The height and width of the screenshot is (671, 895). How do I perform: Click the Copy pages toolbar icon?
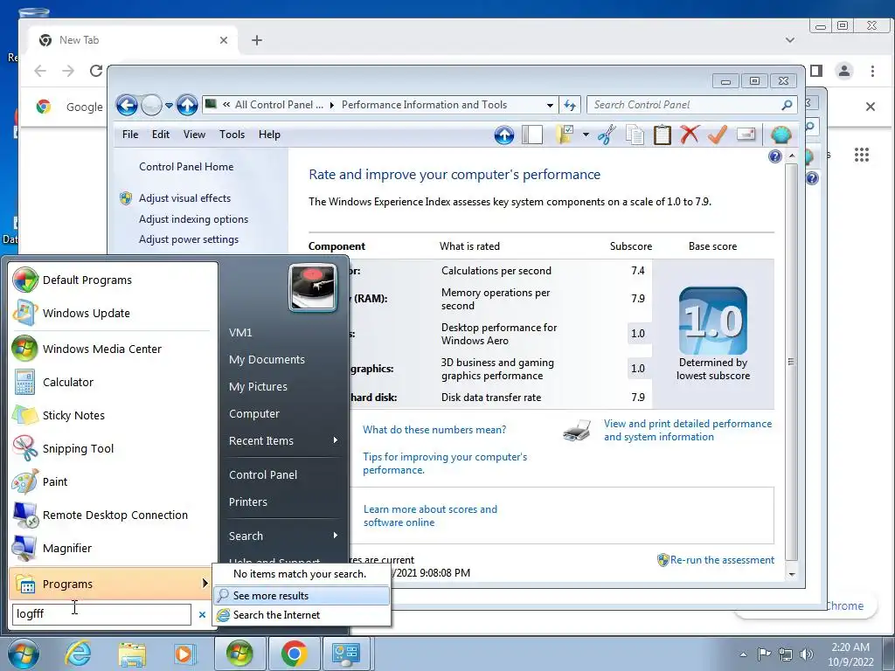pyautogui.click(x=635, y=135)
